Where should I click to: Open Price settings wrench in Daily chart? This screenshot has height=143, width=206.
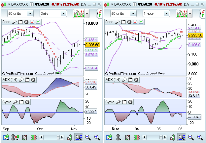(x=14, y=22)
